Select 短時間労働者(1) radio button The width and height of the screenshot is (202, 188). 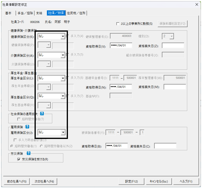tap(12, 146)
